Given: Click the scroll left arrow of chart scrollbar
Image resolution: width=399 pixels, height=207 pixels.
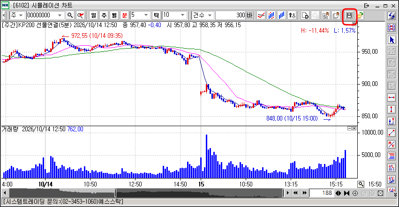Looking at the screenshot, I should coord(5,193).
